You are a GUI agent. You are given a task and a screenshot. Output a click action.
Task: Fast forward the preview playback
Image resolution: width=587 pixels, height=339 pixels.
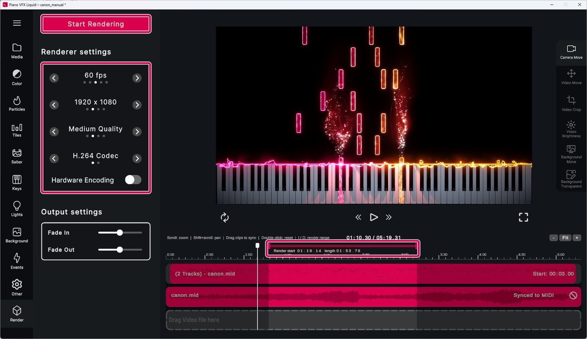389,217
